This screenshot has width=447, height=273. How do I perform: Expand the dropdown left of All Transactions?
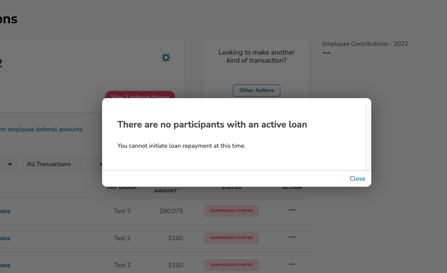coord(8,164)
